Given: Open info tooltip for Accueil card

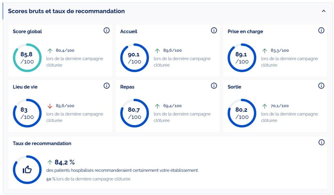Looking at the screenshot, I should coord(214,30).
